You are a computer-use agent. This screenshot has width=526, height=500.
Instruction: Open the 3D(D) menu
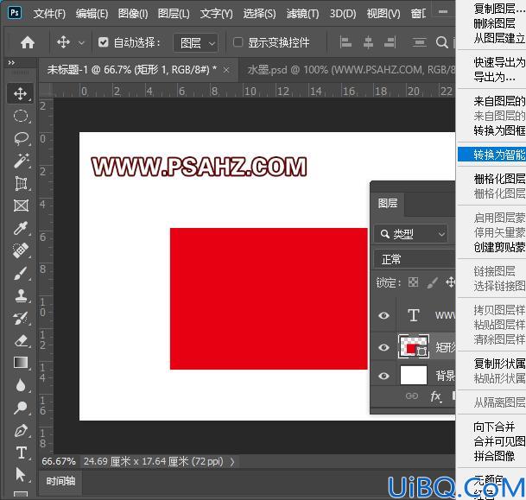coord(343,14)
